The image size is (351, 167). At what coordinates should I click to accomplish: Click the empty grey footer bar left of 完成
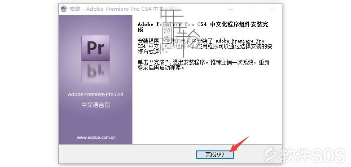click(127, 154)
